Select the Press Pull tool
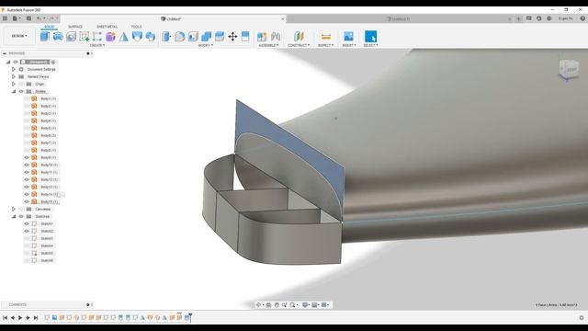 tap(166, 37)
